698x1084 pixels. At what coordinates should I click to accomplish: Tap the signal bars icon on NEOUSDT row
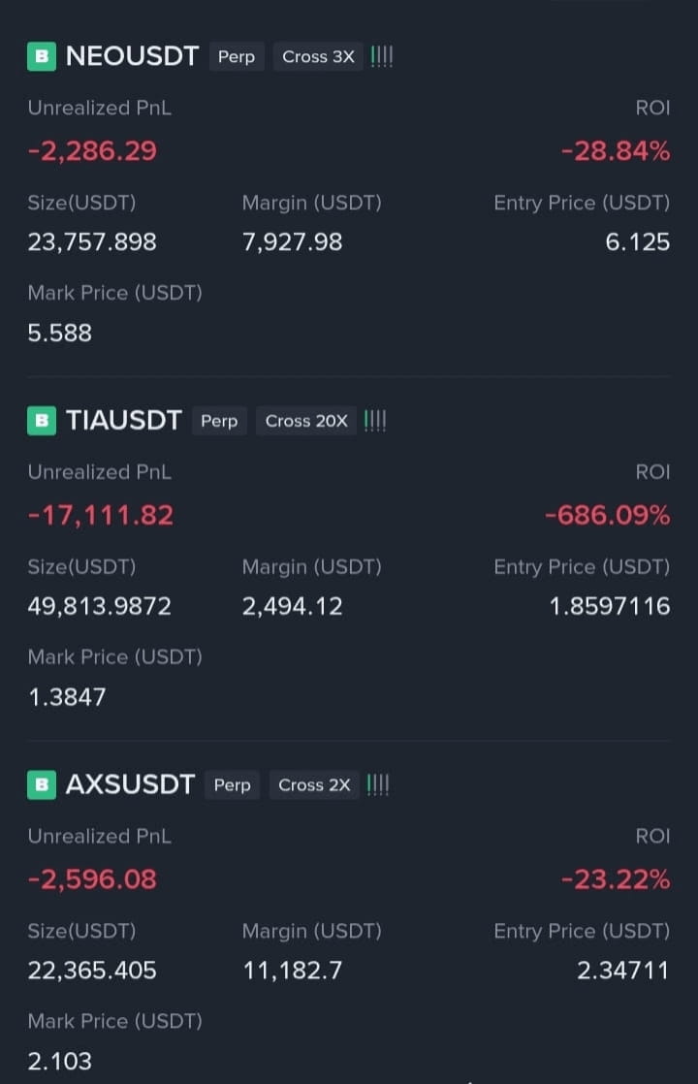tap(382, 56)
